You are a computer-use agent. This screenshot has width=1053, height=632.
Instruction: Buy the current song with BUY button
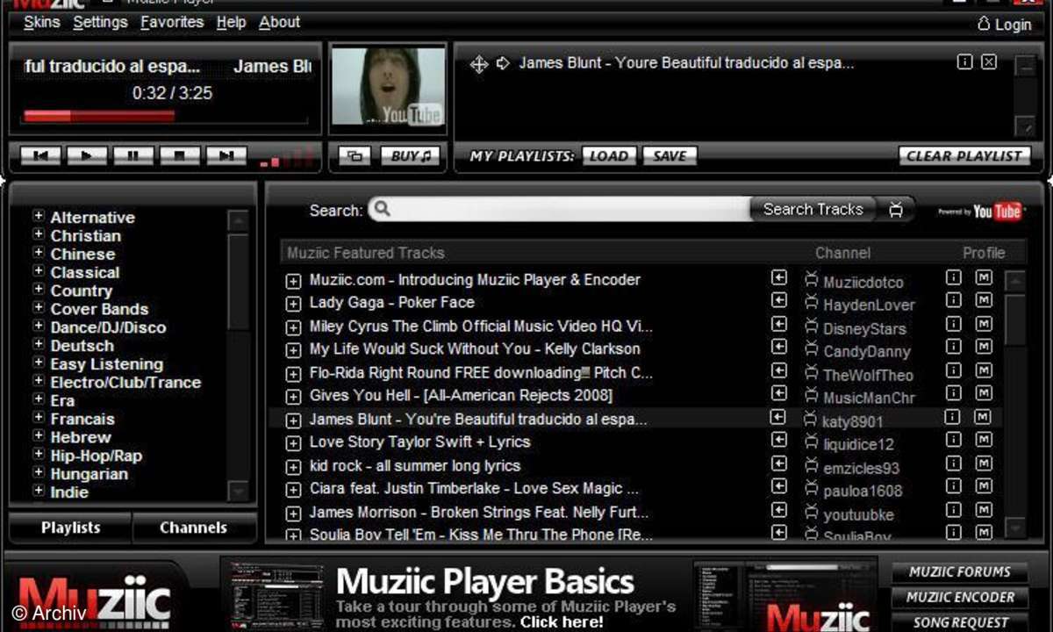click(410, 156)
